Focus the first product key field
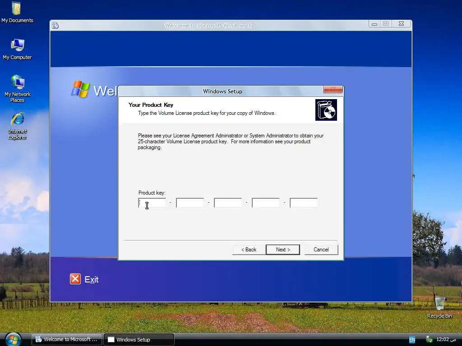 pos(152,203)
